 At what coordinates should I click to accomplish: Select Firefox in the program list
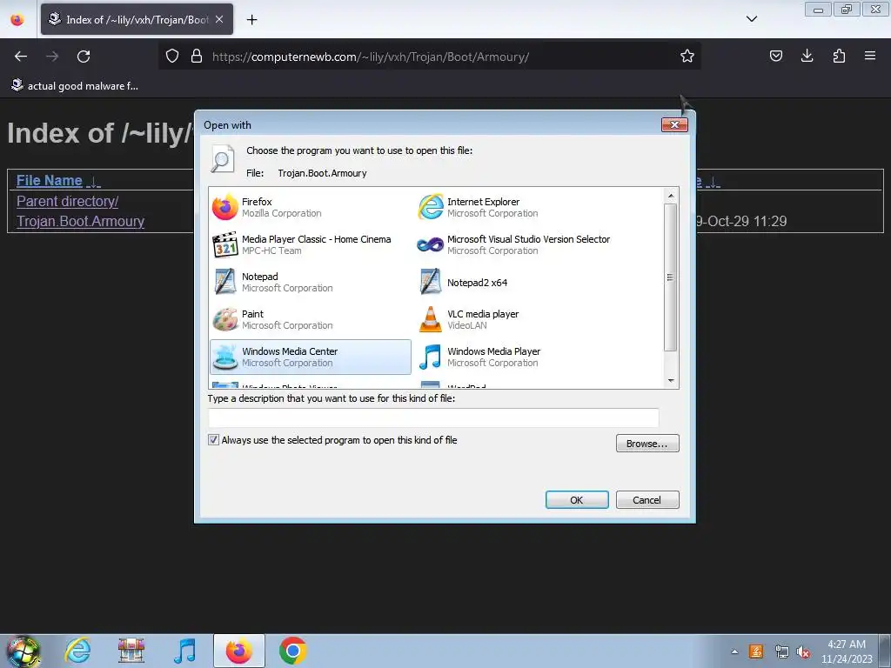pyautogui.click(x=311, y=207)
